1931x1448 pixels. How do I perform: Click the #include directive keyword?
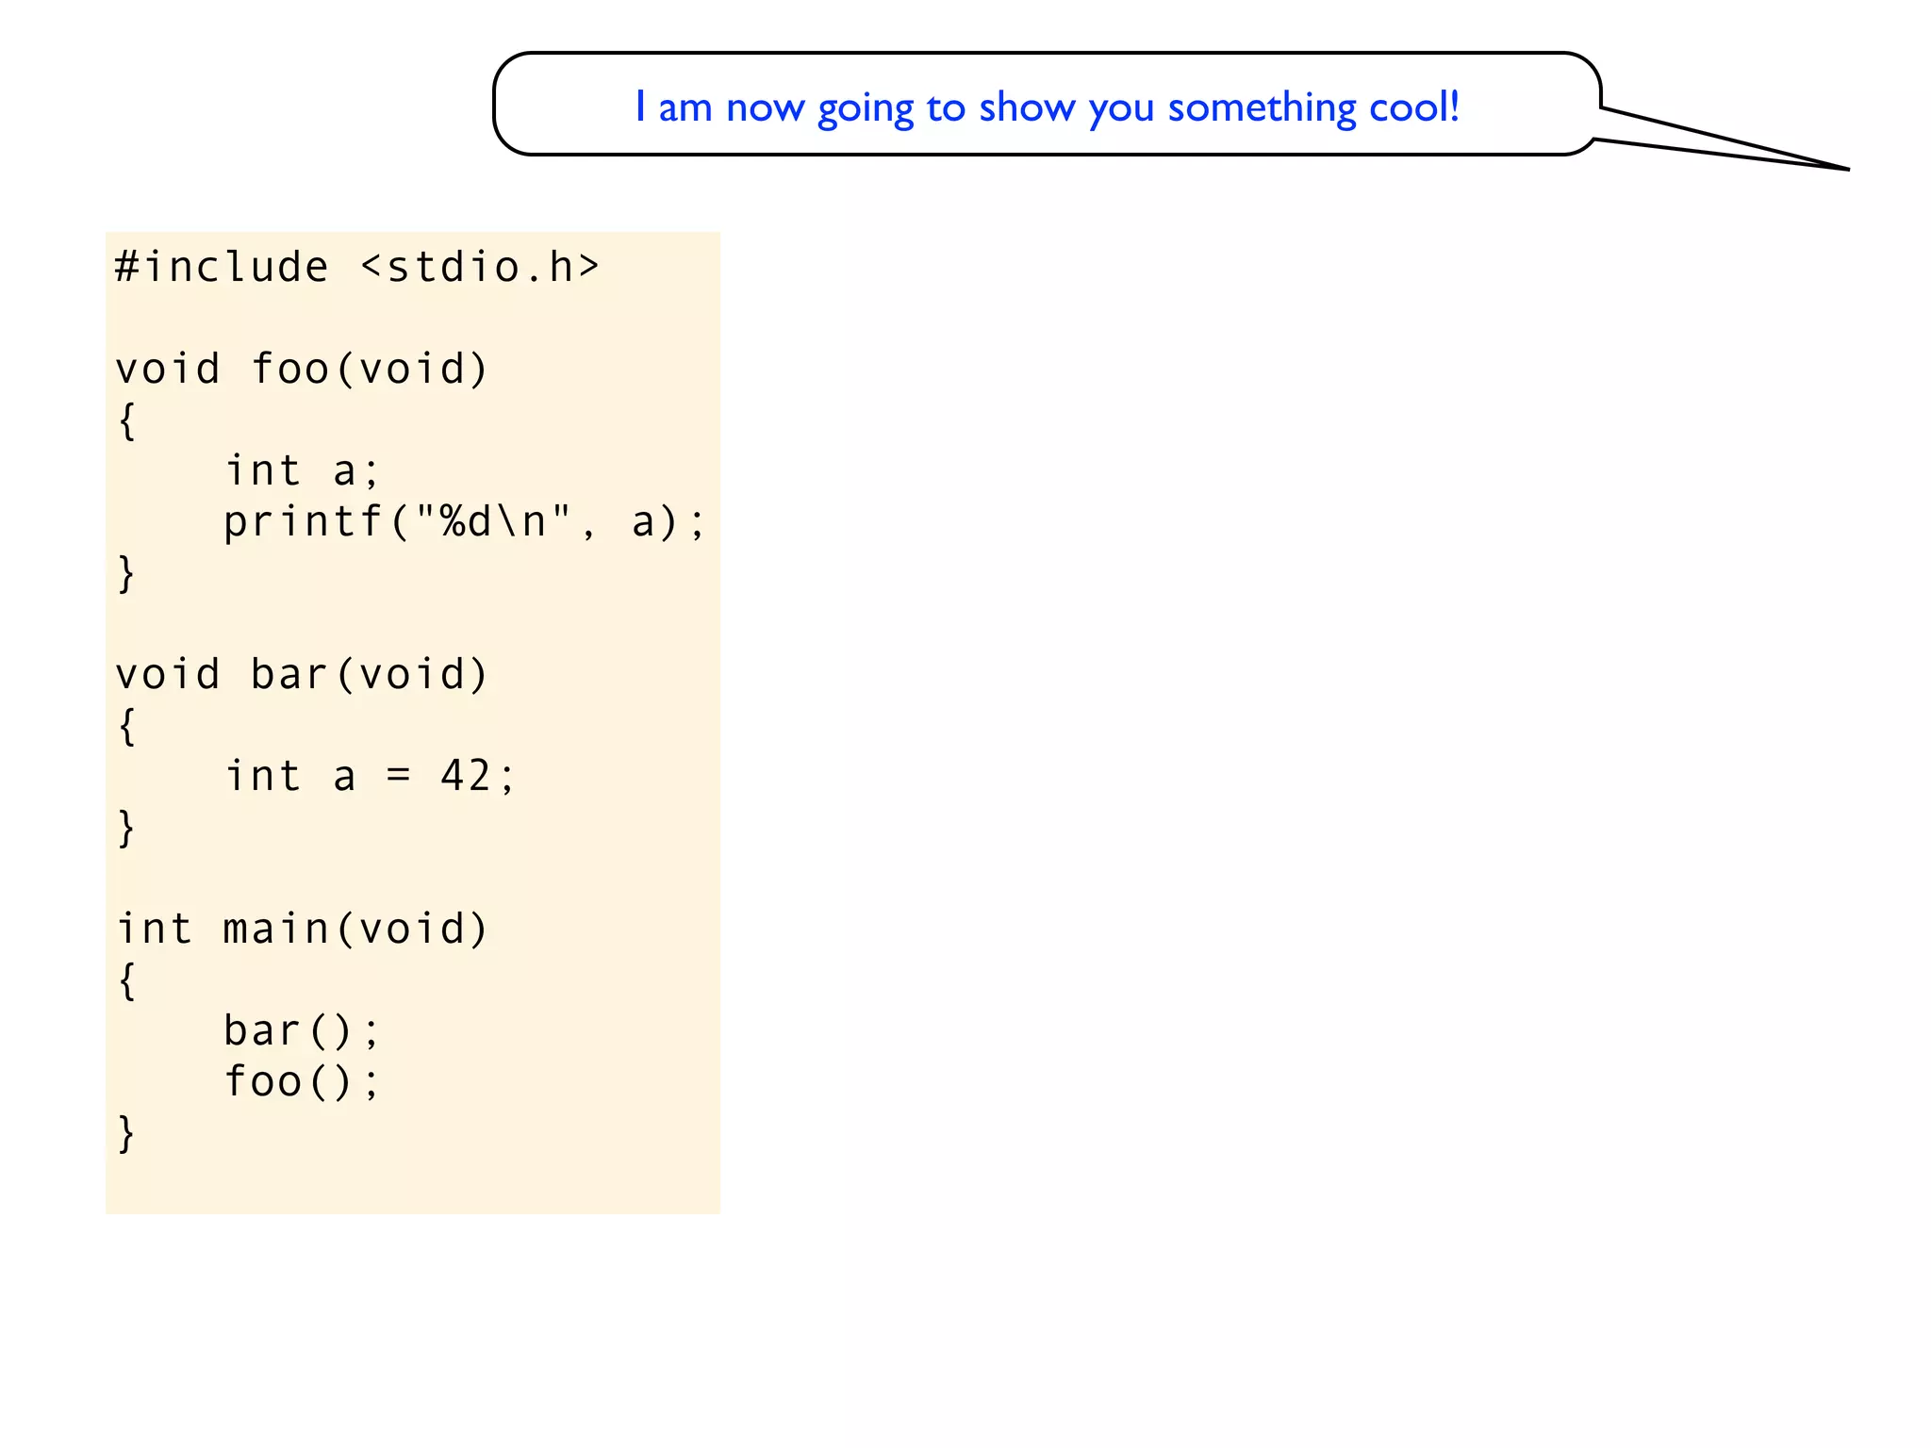point(222,268)
